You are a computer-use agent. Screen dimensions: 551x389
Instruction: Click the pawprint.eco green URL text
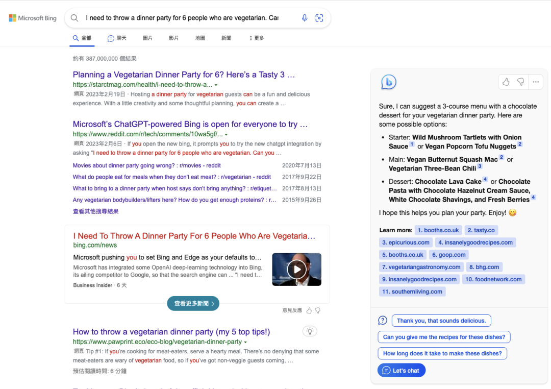[157, 342]
